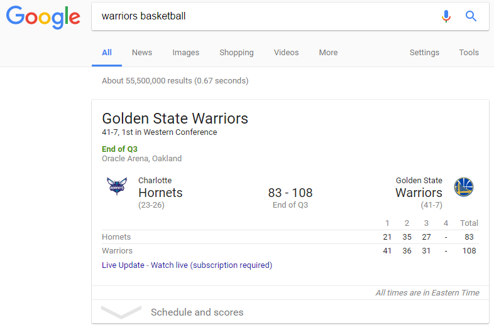The image size is (494, 330).
Task: Open the search Tools menu
Action: (469, 53)
